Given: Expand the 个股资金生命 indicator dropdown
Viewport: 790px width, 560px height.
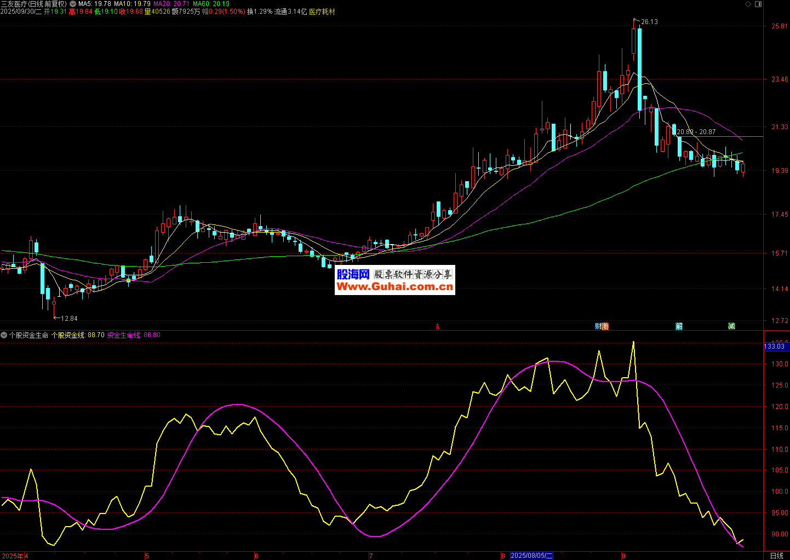Looking at the screenshot, I should [4, 335].
